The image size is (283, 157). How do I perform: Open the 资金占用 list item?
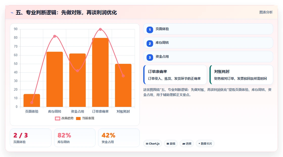click(208, 57)
